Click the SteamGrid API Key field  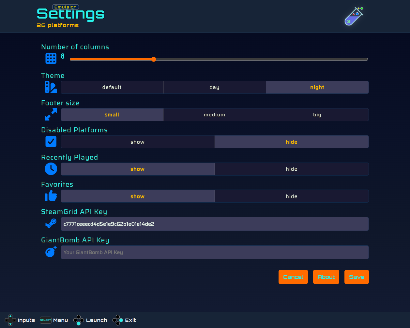click(x=215, y=224)
